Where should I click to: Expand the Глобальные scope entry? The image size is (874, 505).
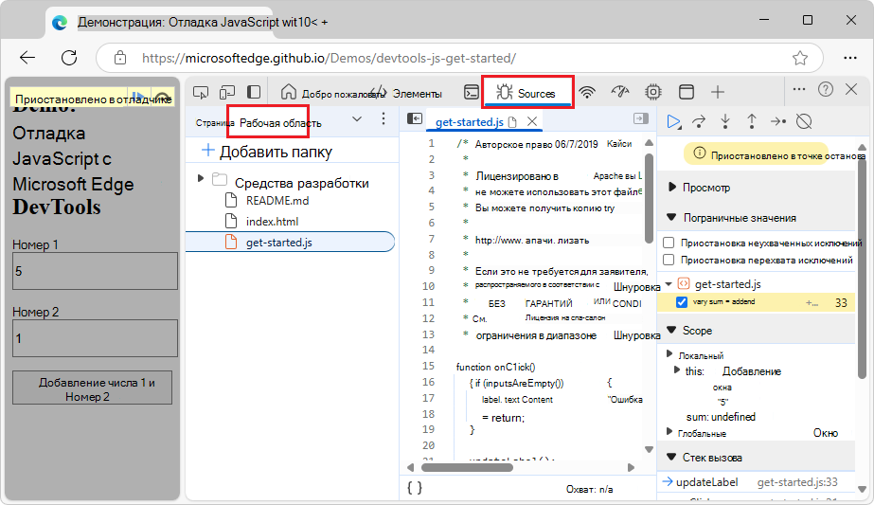pyautogui.click(x=669, y=431)
